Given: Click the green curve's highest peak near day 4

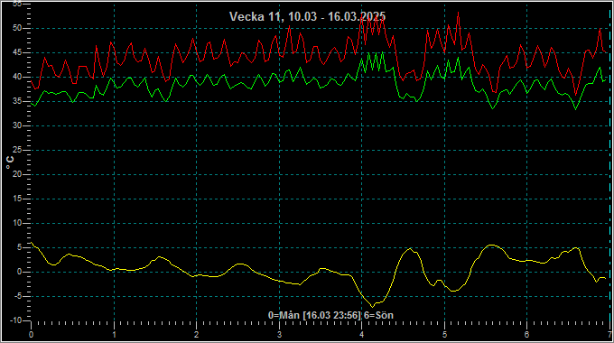Looking at the screenshot, I should coord(383,52).
